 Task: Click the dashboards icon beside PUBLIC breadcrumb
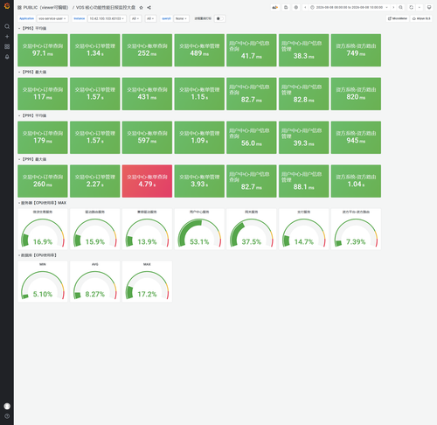[19, 8]
